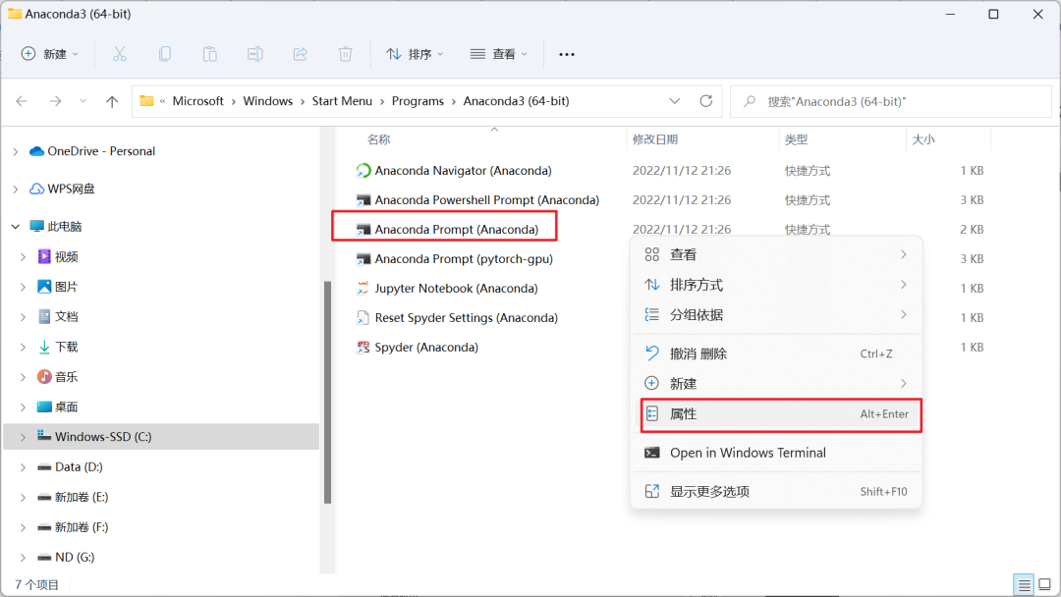This screenshot has width=1061, height=597.
Task: Click the Paste clipboard icon
Action: pos(210,54)
